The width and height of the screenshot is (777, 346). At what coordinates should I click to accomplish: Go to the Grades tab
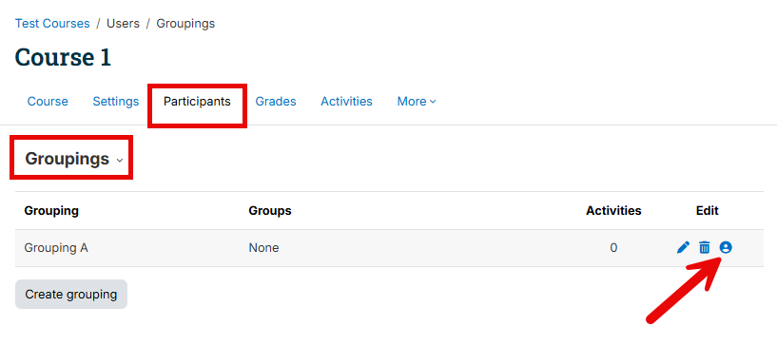(x=276, y=102)
